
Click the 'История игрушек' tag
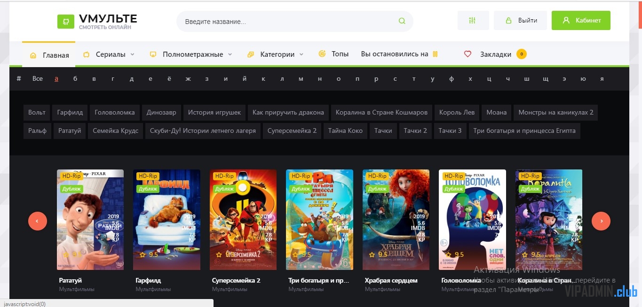point(214,113)
